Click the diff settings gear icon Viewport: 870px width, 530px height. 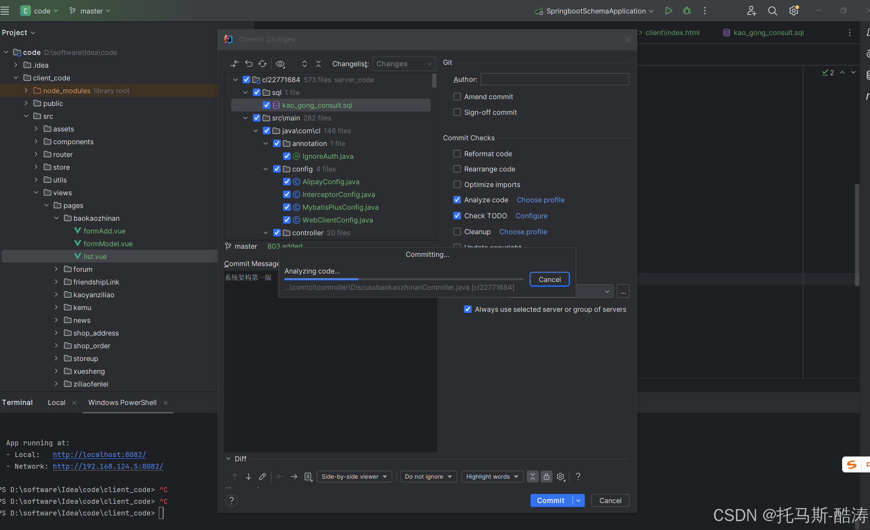560,477
